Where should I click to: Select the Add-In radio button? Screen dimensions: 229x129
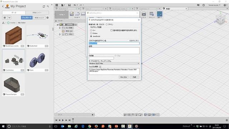[x=107, y=24]
